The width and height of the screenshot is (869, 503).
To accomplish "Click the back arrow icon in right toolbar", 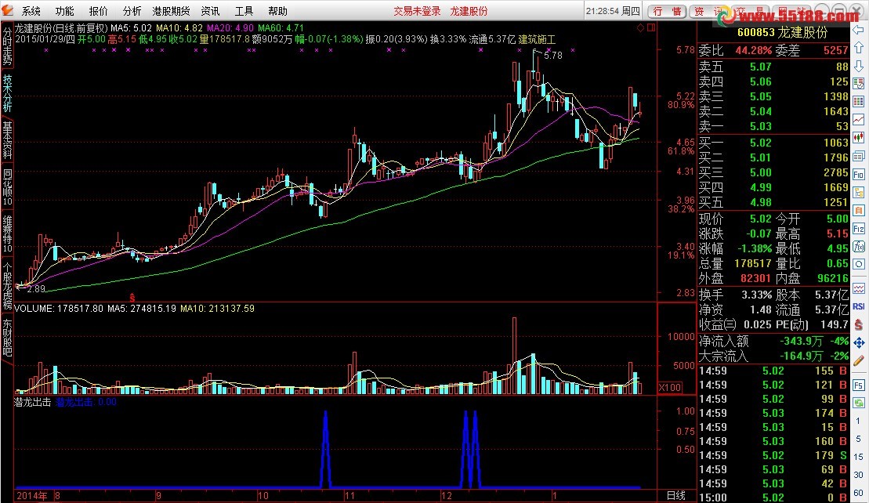I will pyautogui.click(x=859, y=29).
